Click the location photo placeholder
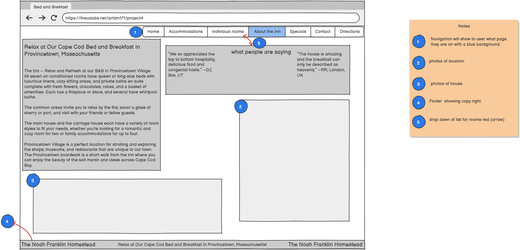Image resolution: width=520 pixels, height=250 pixels. pos(294,161)
